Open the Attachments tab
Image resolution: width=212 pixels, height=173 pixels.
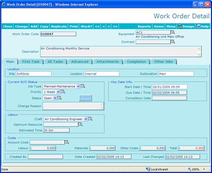point(108,62)
